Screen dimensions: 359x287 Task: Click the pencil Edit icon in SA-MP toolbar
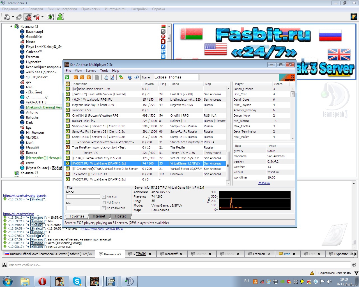pyautogui.click(x=112, y=77)
